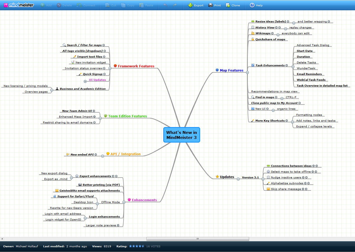
Task: Click the horizontal scrollbar thumb
Action: click(198, 239)
